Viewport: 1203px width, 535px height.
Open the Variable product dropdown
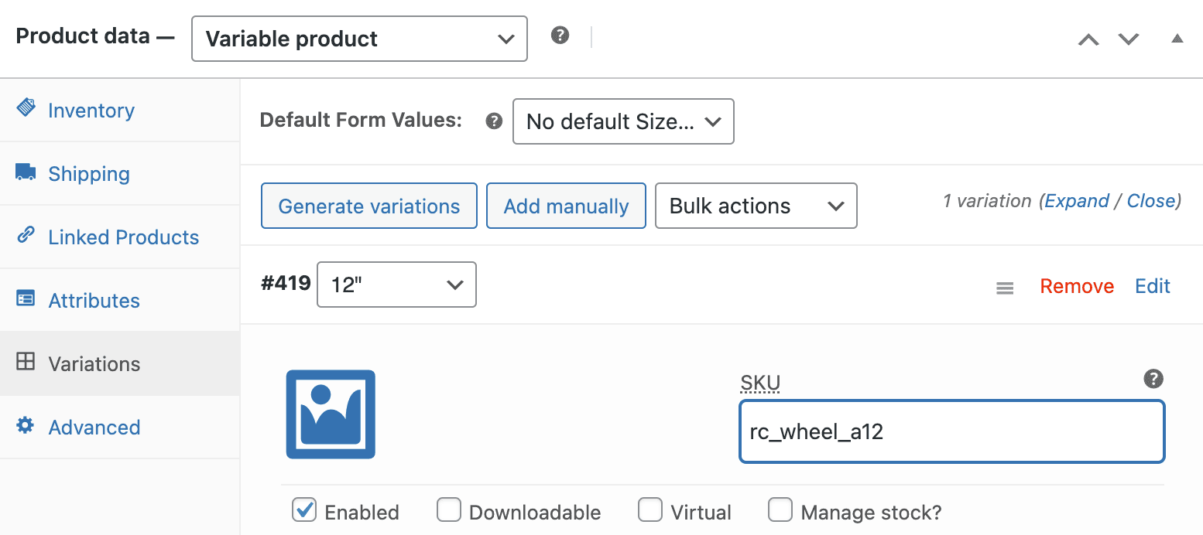click(x=358, y=38)
